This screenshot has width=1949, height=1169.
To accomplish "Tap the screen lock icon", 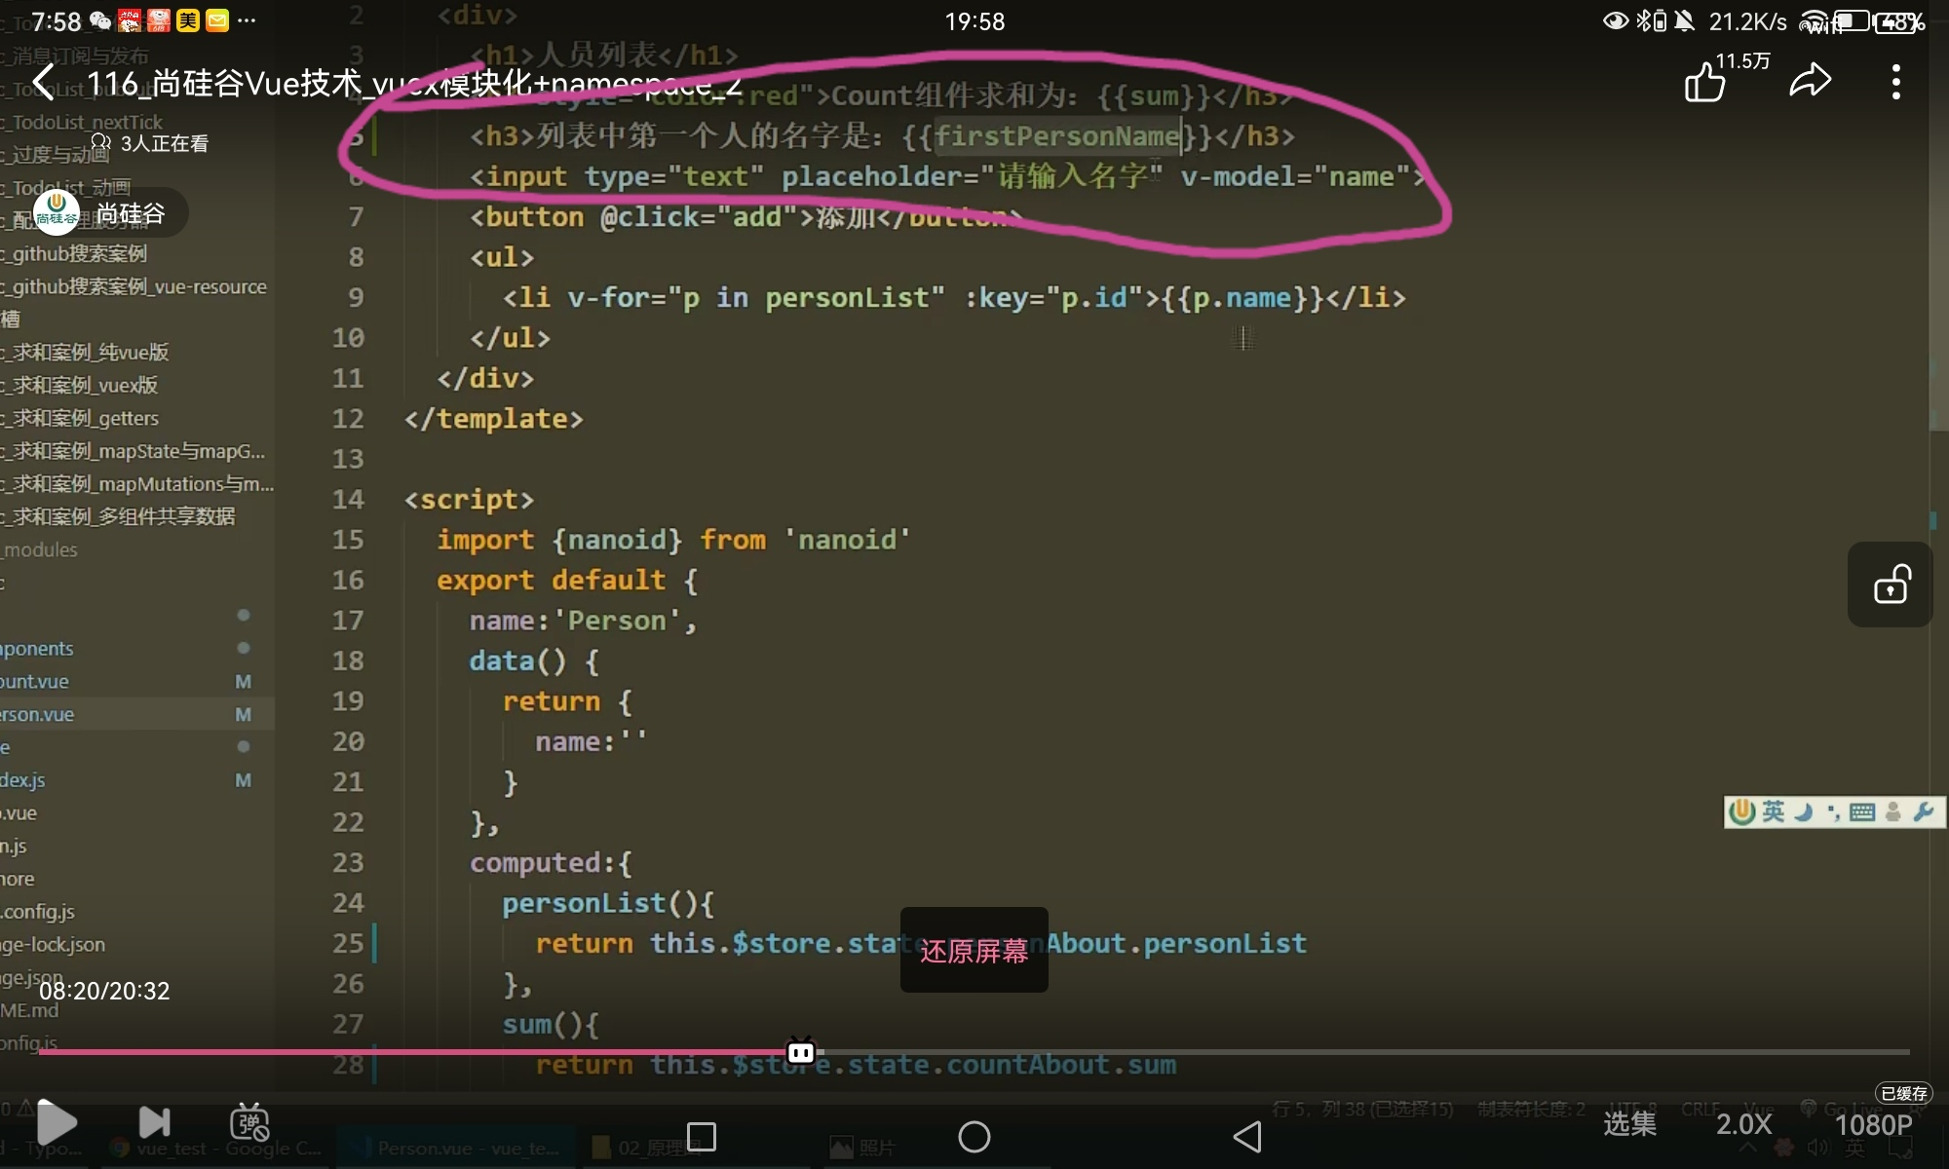I will (x=1891, y=584).
